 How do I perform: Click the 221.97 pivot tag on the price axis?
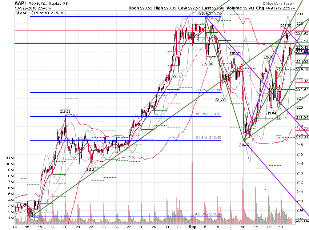(x=302, y=89)
